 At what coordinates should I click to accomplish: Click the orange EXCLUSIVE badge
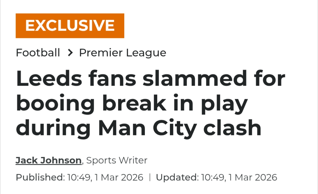coord(70,26)
